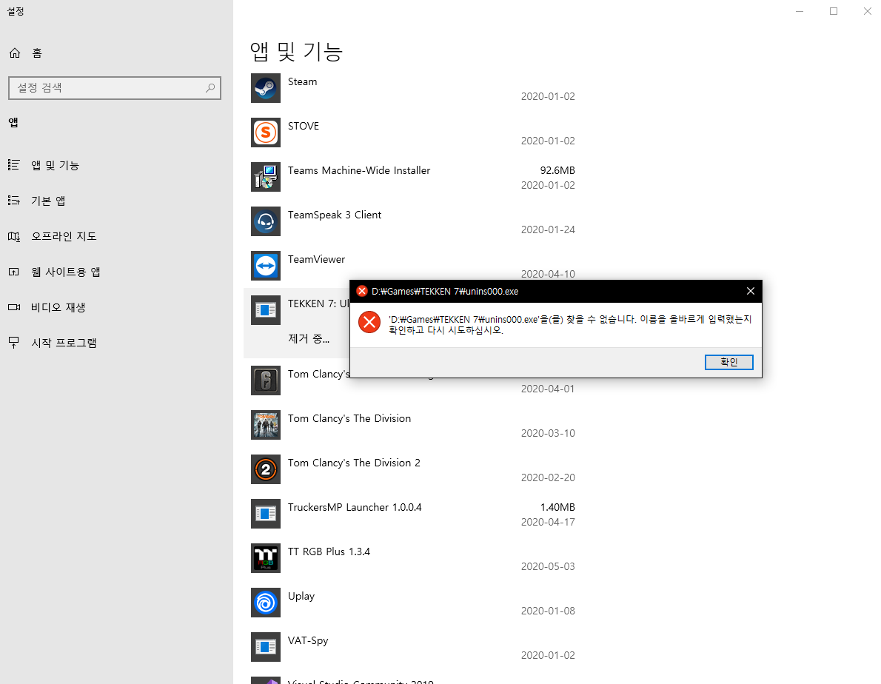Click the VAT-Spy app icon
The width and height of the screenshot is (881, 684).
tap(265, 646)
